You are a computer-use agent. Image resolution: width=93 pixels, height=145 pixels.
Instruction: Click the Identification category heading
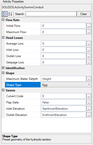[x=15, y=68]
